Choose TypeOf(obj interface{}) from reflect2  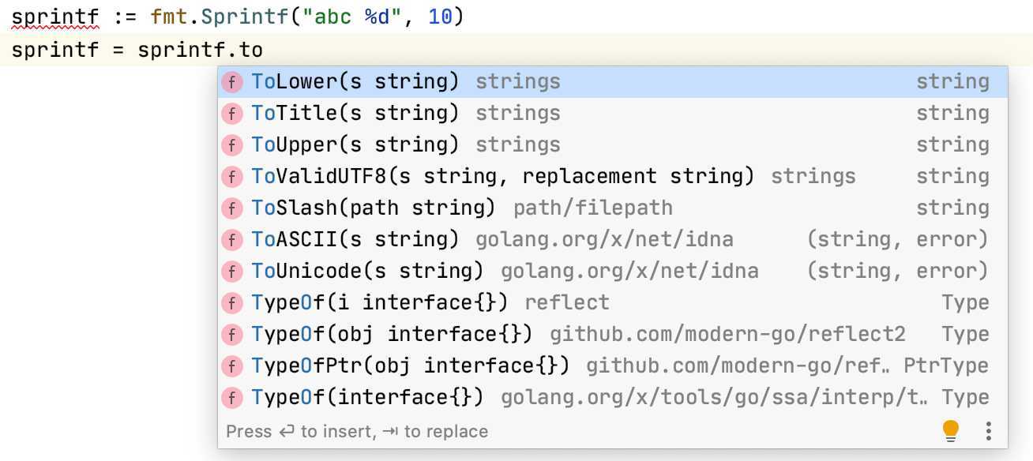[613, 335]
